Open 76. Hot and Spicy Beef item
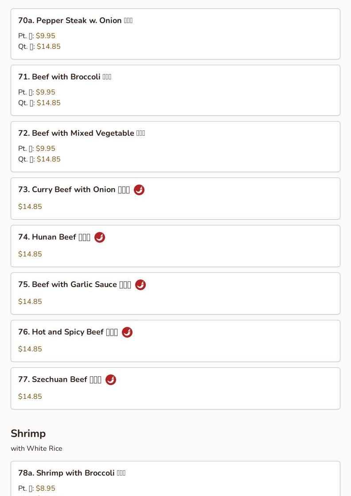The width and height of the screenshot is (351, 496). coord(175,341)
